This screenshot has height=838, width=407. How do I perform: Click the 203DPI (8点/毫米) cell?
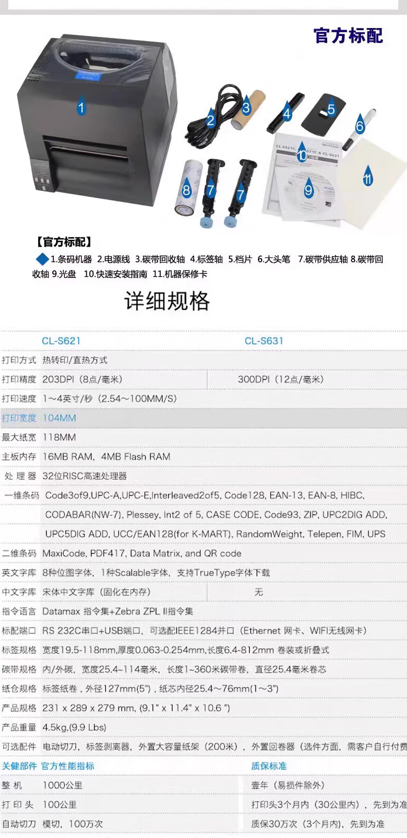click(82, 379)
